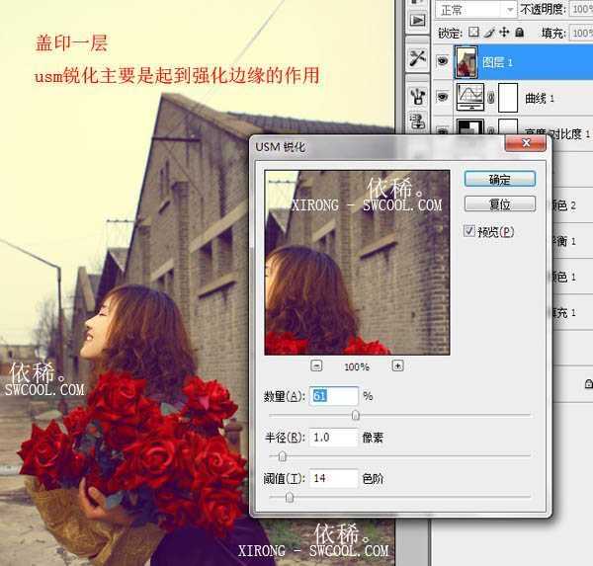Image resolution: width=593 pixels, height=566 pixels.
Task: Open the brush presets panel icon
Action: [416, 96]
